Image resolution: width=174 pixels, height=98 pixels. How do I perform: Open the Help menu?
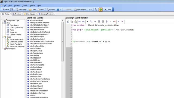tap(39, 5)
